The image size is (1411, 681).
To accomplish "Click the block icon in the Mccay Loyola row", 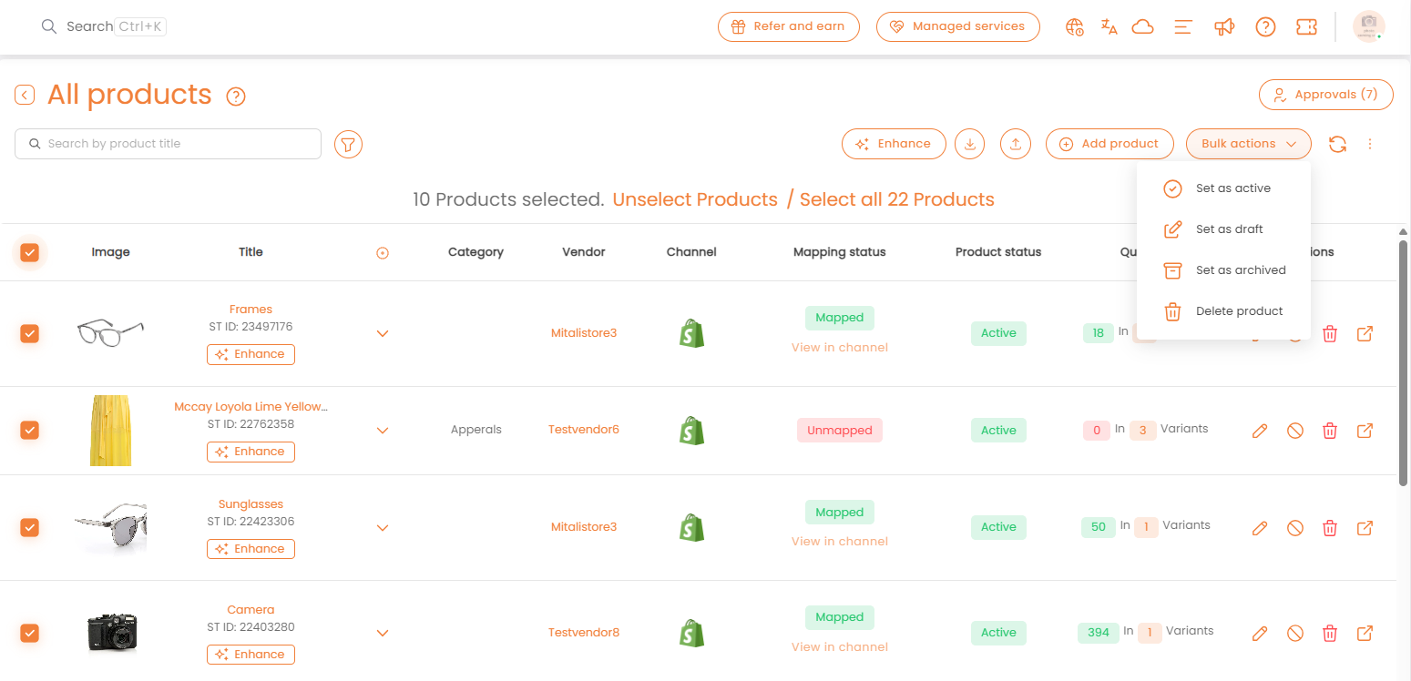I will pyautogui.click(x=1294, y=431).
